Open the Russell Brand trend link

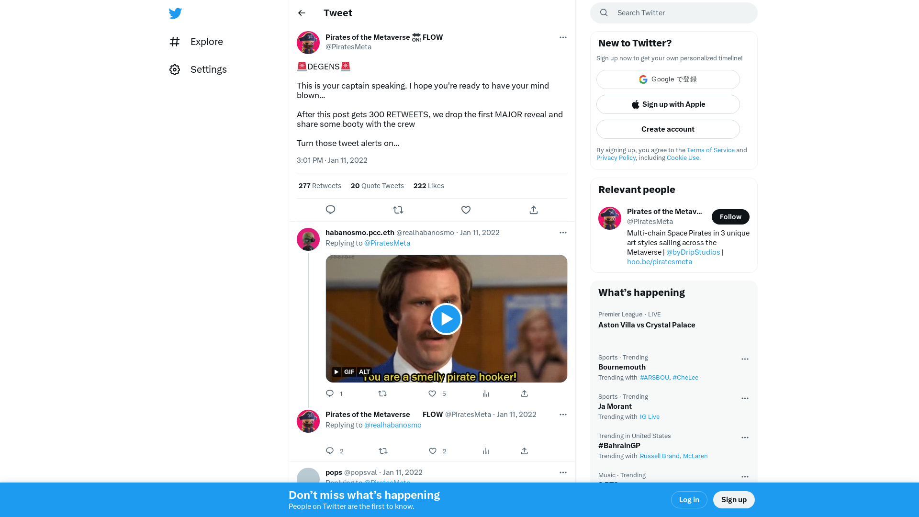point(660,456)
